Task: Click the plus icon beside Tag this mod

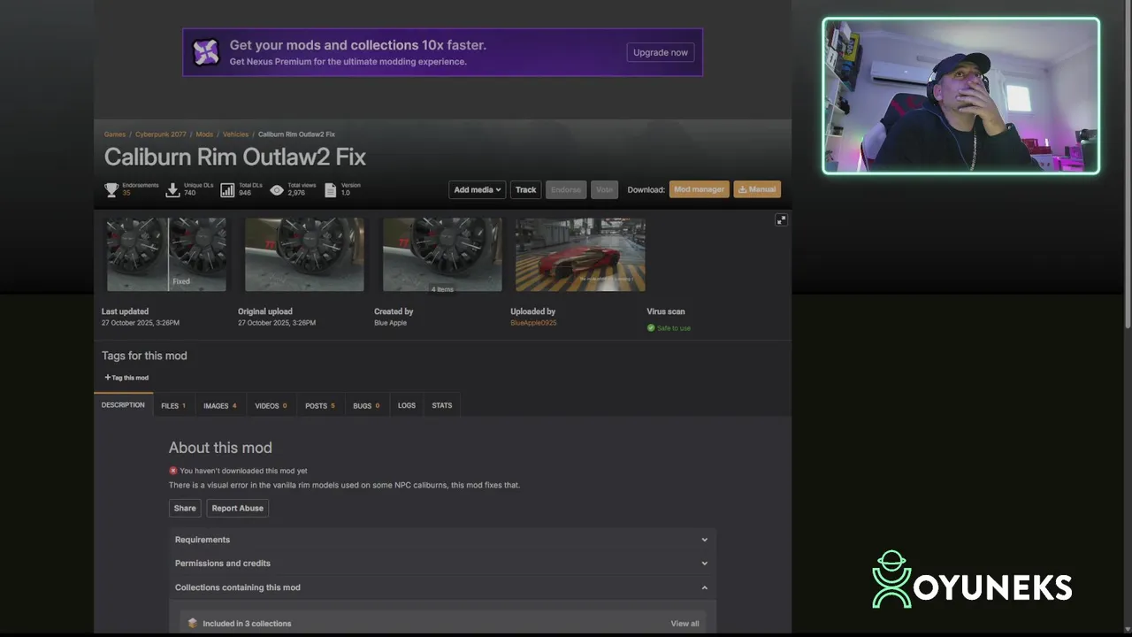Action: click(108, 377)
